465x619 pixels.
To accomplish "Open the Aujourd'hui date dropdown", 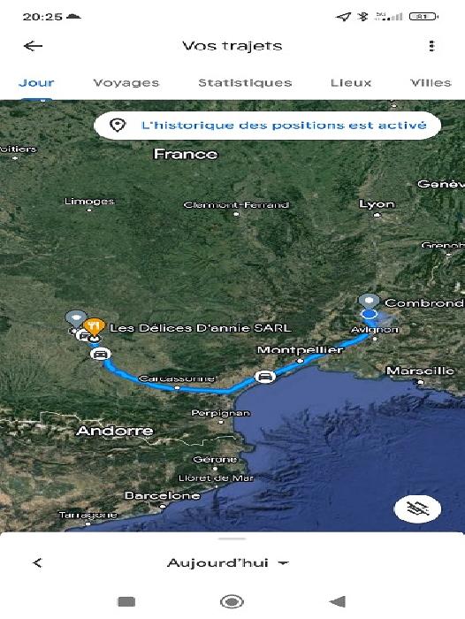I will [x=228, y=562].
